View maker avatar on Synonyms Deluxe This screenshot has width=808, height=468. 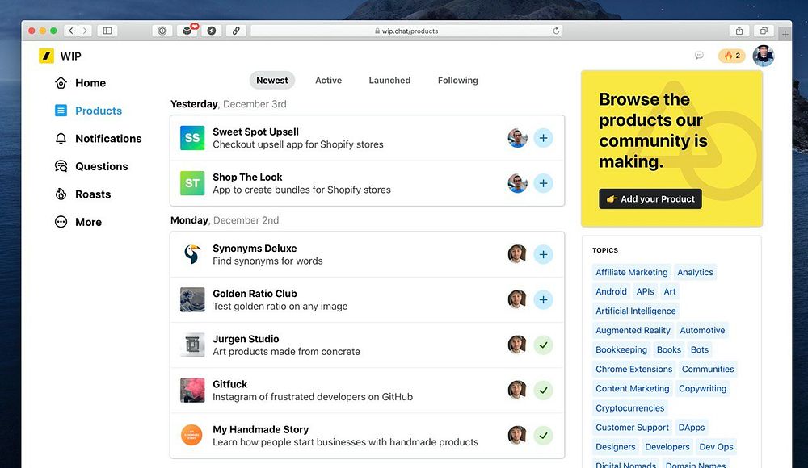coord(517,254)
